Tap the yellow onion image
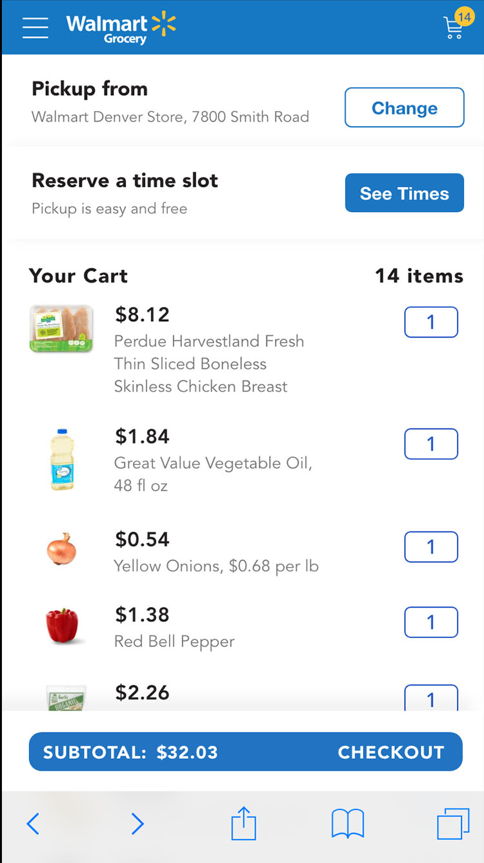This screenshot has width=484, height=863. click(62, 549)
